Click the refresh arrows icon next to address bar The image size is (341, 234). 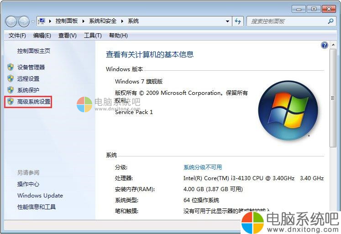tap(238, 21)
